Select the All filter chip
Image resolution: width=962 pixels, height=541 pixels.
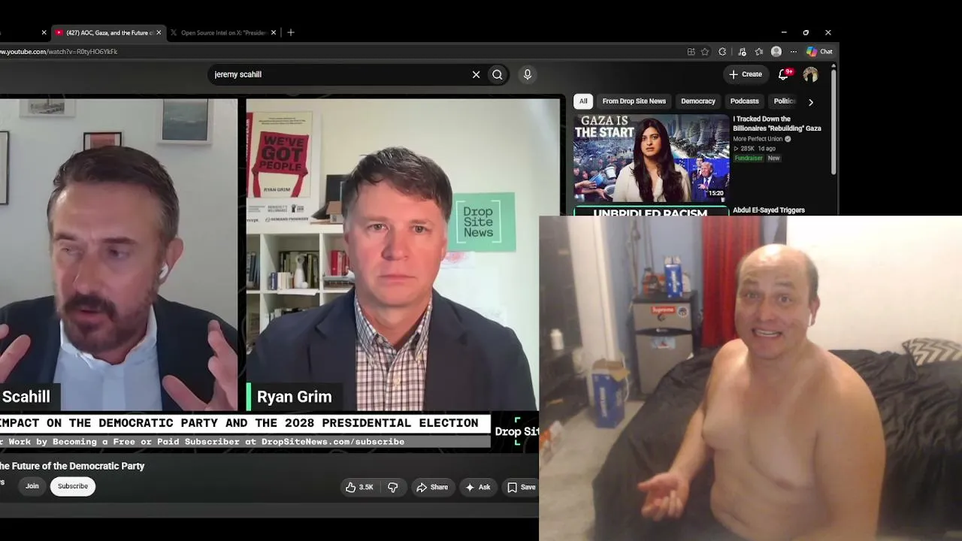[583, 101]
